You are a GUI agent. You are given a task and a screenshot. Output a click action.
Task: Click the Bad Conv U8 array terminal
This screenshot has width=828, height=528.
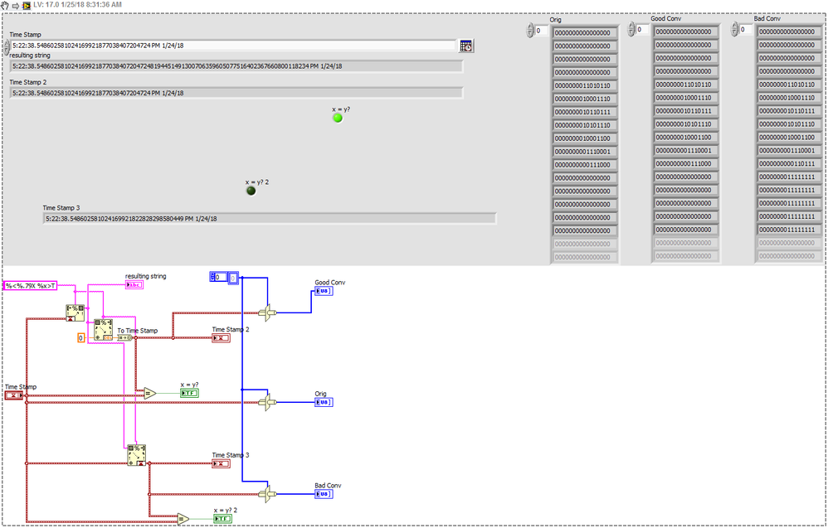pyautogui.click(x=324, y=494)
